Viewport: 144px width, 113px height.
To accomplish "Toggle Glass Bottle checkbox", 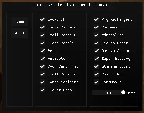I will click(43, 43).
